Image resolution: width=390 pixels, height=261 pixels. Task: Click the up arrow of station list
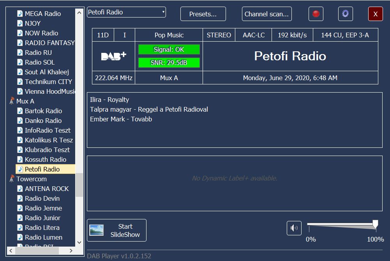pos(79,12)
